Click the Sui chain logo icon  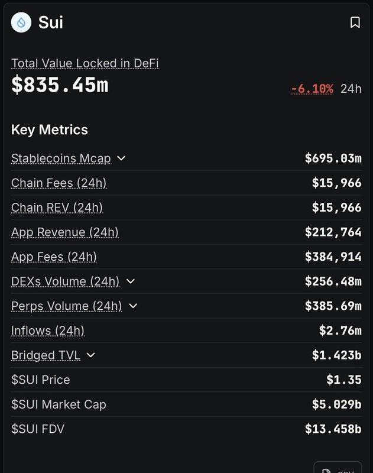tap(21, 22)
